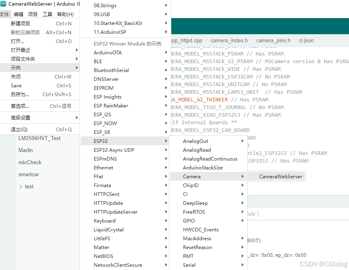
Task: Open ESPmDNS examples submenu
Action: (126, 159)
